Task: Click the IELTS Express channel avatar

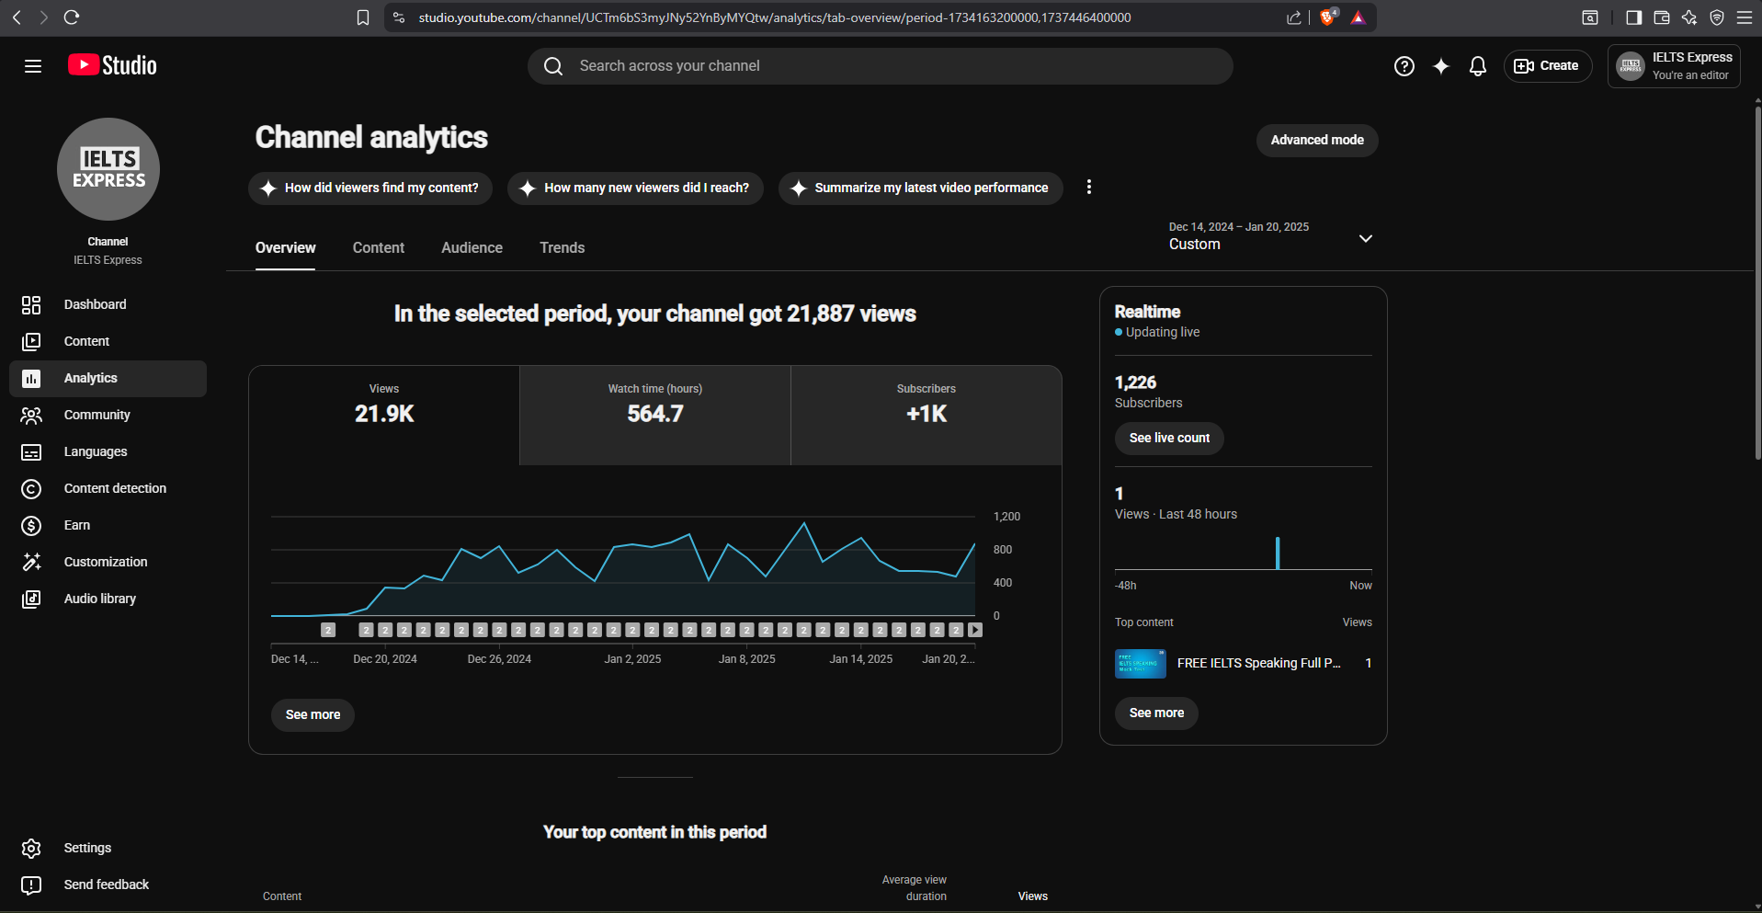Action: point(108,169)
